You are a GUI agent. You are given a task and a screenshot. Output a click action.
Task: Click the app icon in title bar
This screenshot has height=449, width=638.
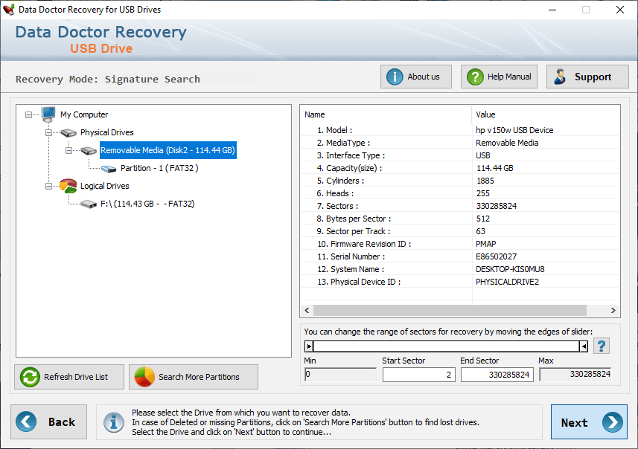pos(8,10)
